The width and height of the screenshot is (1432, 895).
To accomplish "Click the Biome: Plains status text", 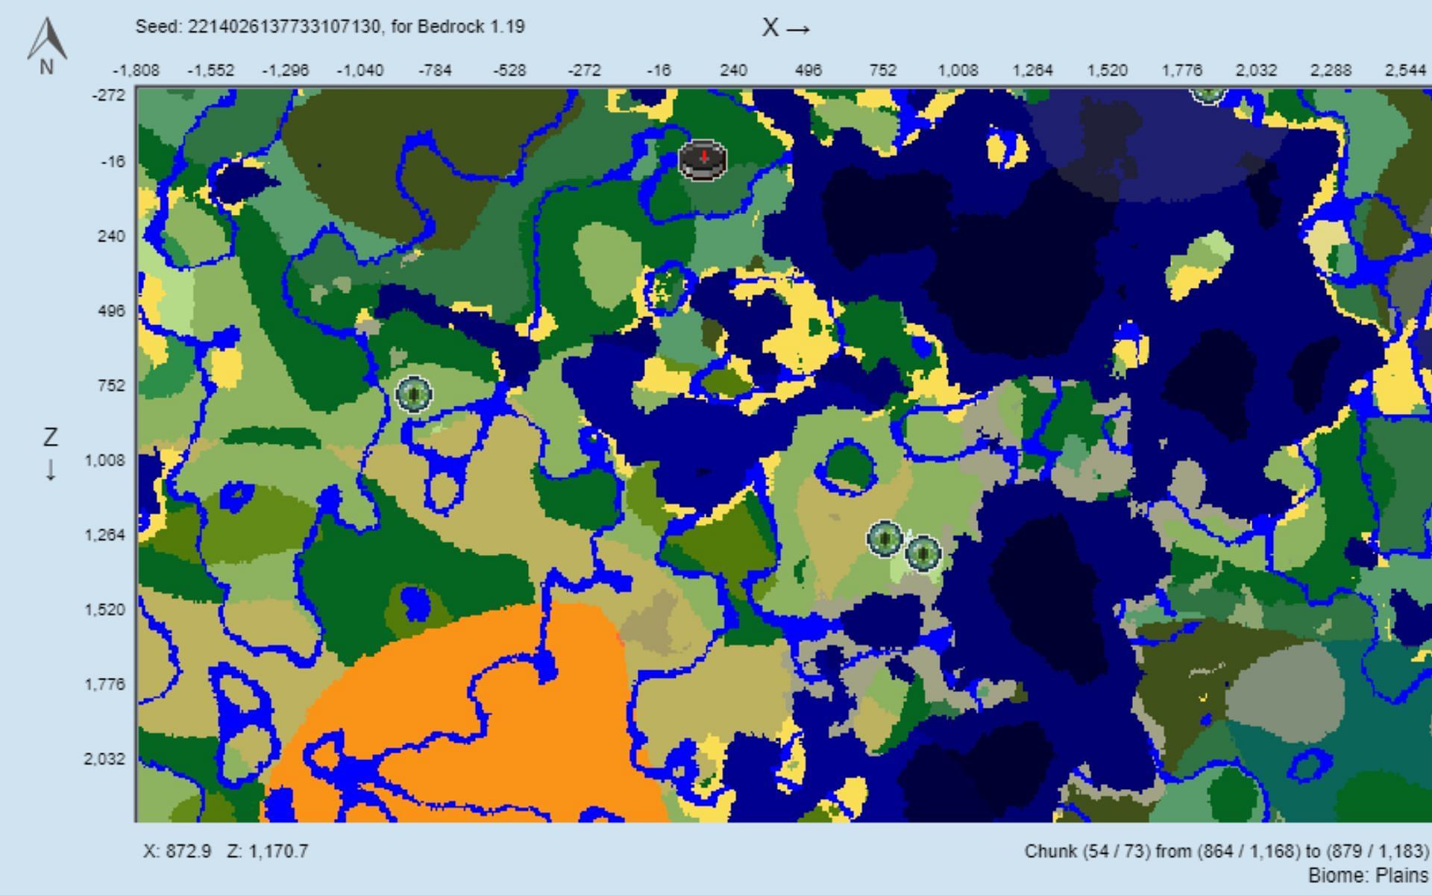I will click(1368, 875).
